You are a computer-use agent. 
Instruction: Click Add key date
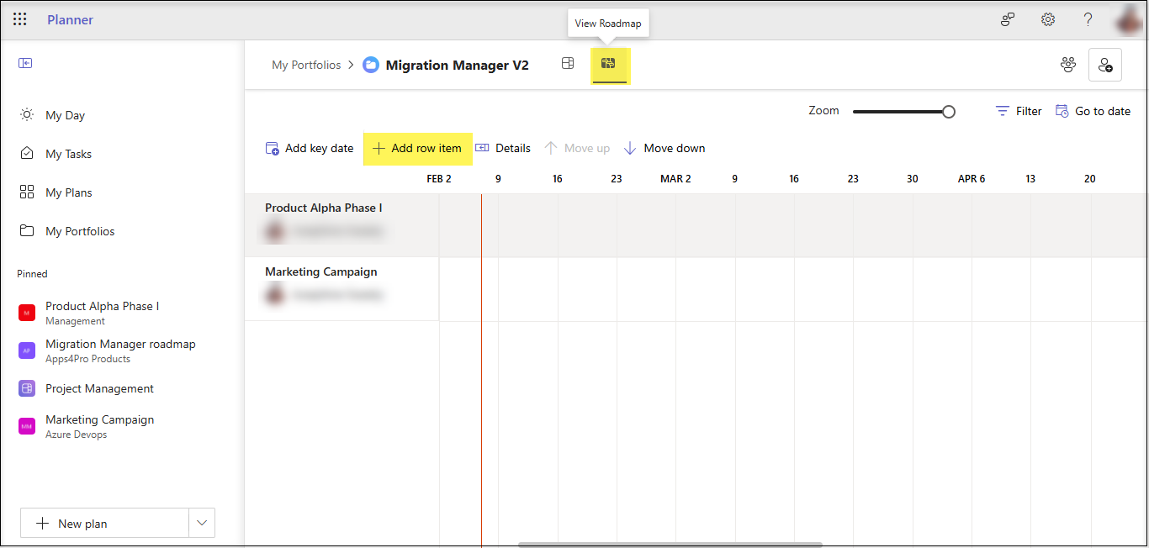click(x=309, y=148)
